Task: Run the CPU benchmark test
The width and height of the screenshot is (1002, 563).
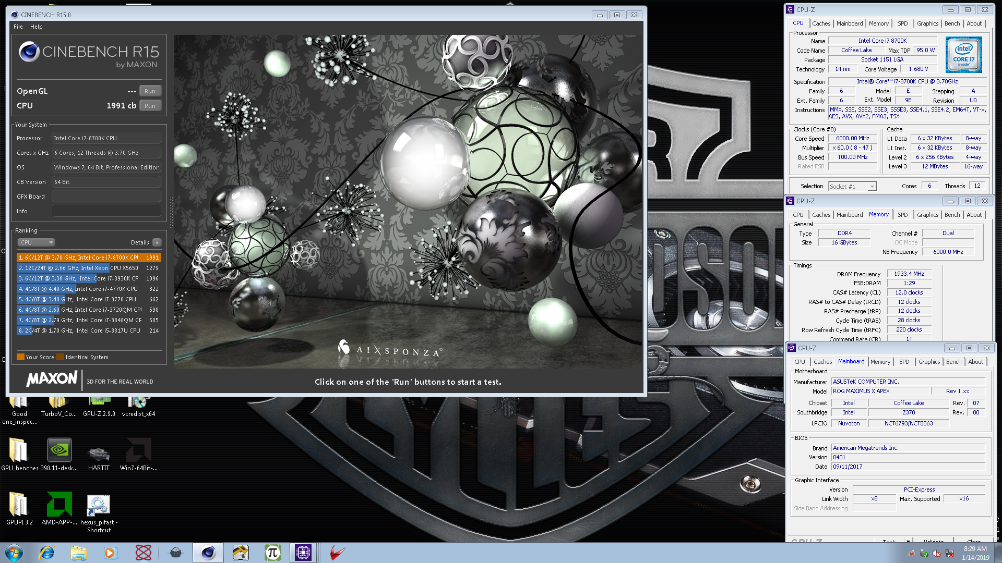Action: tap(150, 106)
